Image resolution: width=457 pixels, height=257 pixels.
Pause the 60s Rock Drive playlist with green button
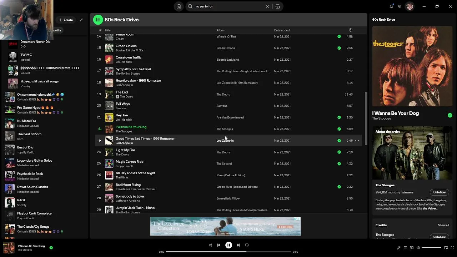[98, 20]
